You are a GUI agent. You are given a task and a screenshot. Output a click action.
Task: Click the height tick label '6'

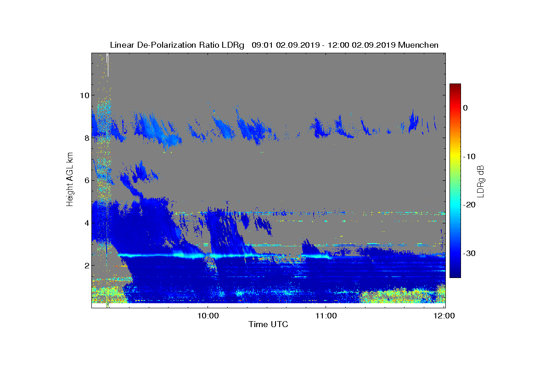[86, 180]
